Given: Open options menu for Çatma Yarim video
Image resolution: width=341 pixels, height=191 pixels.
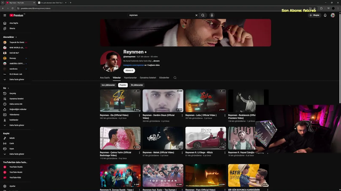Looking at the screenshot, I should (x=139, y=153).
